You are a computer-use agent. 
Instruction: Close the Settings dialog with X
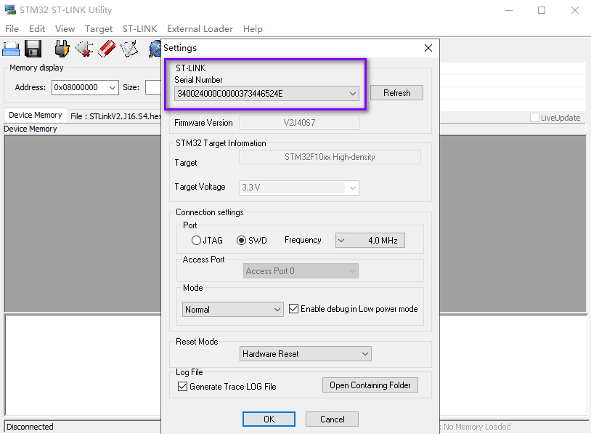428,48
